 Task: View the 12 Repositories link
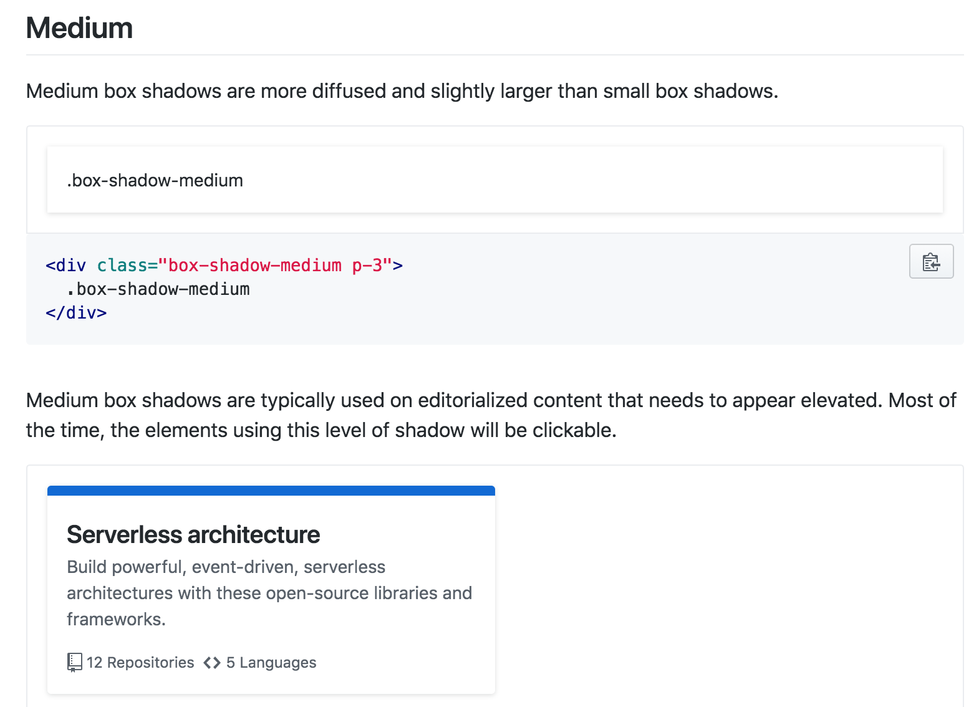[x=140, y=662]
